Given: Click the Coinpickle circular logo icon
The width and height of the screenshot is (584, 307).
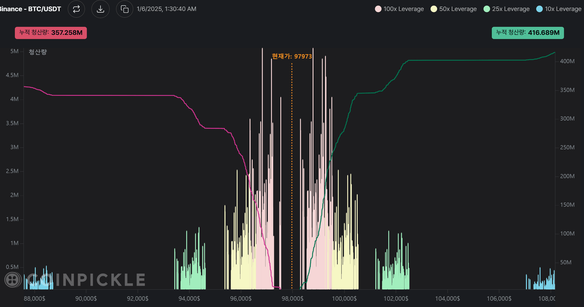Looking at the screenshot, I should [x=13, y=280].
